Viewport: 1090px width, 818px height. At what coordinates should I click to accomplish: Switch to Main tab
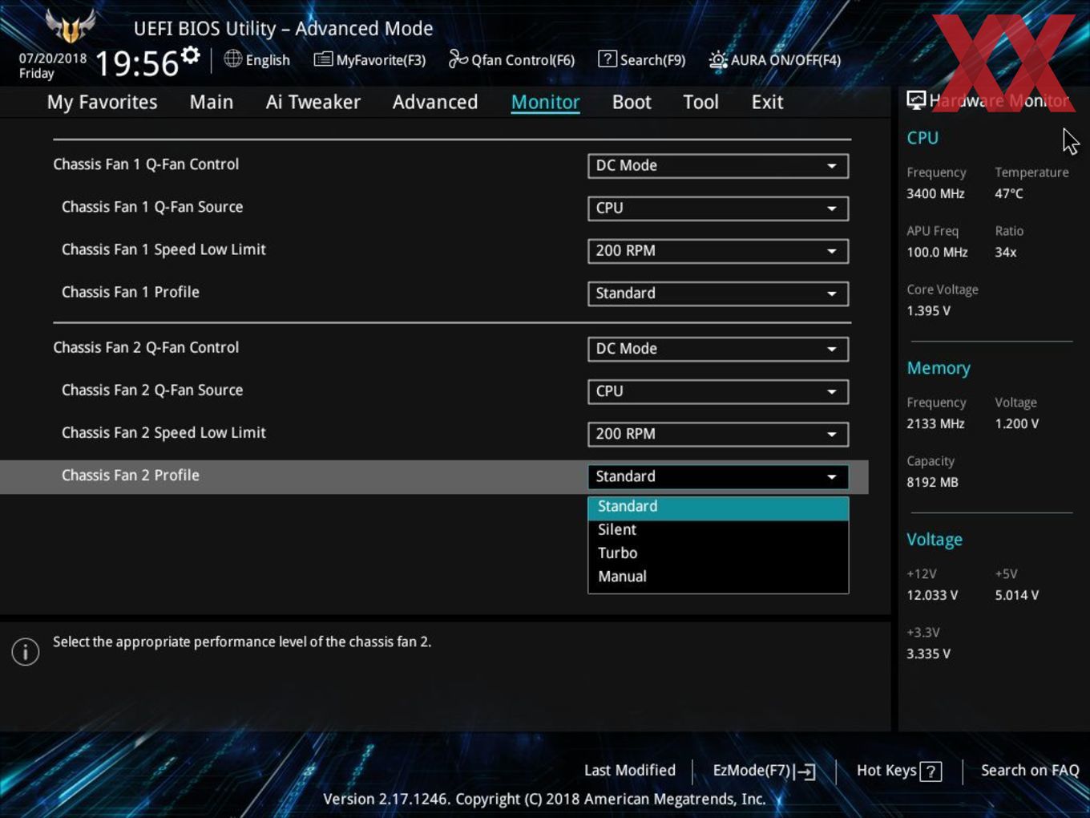pos(212,102)
